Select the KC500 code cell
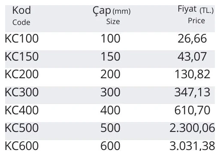 click(x=22, y=128)
